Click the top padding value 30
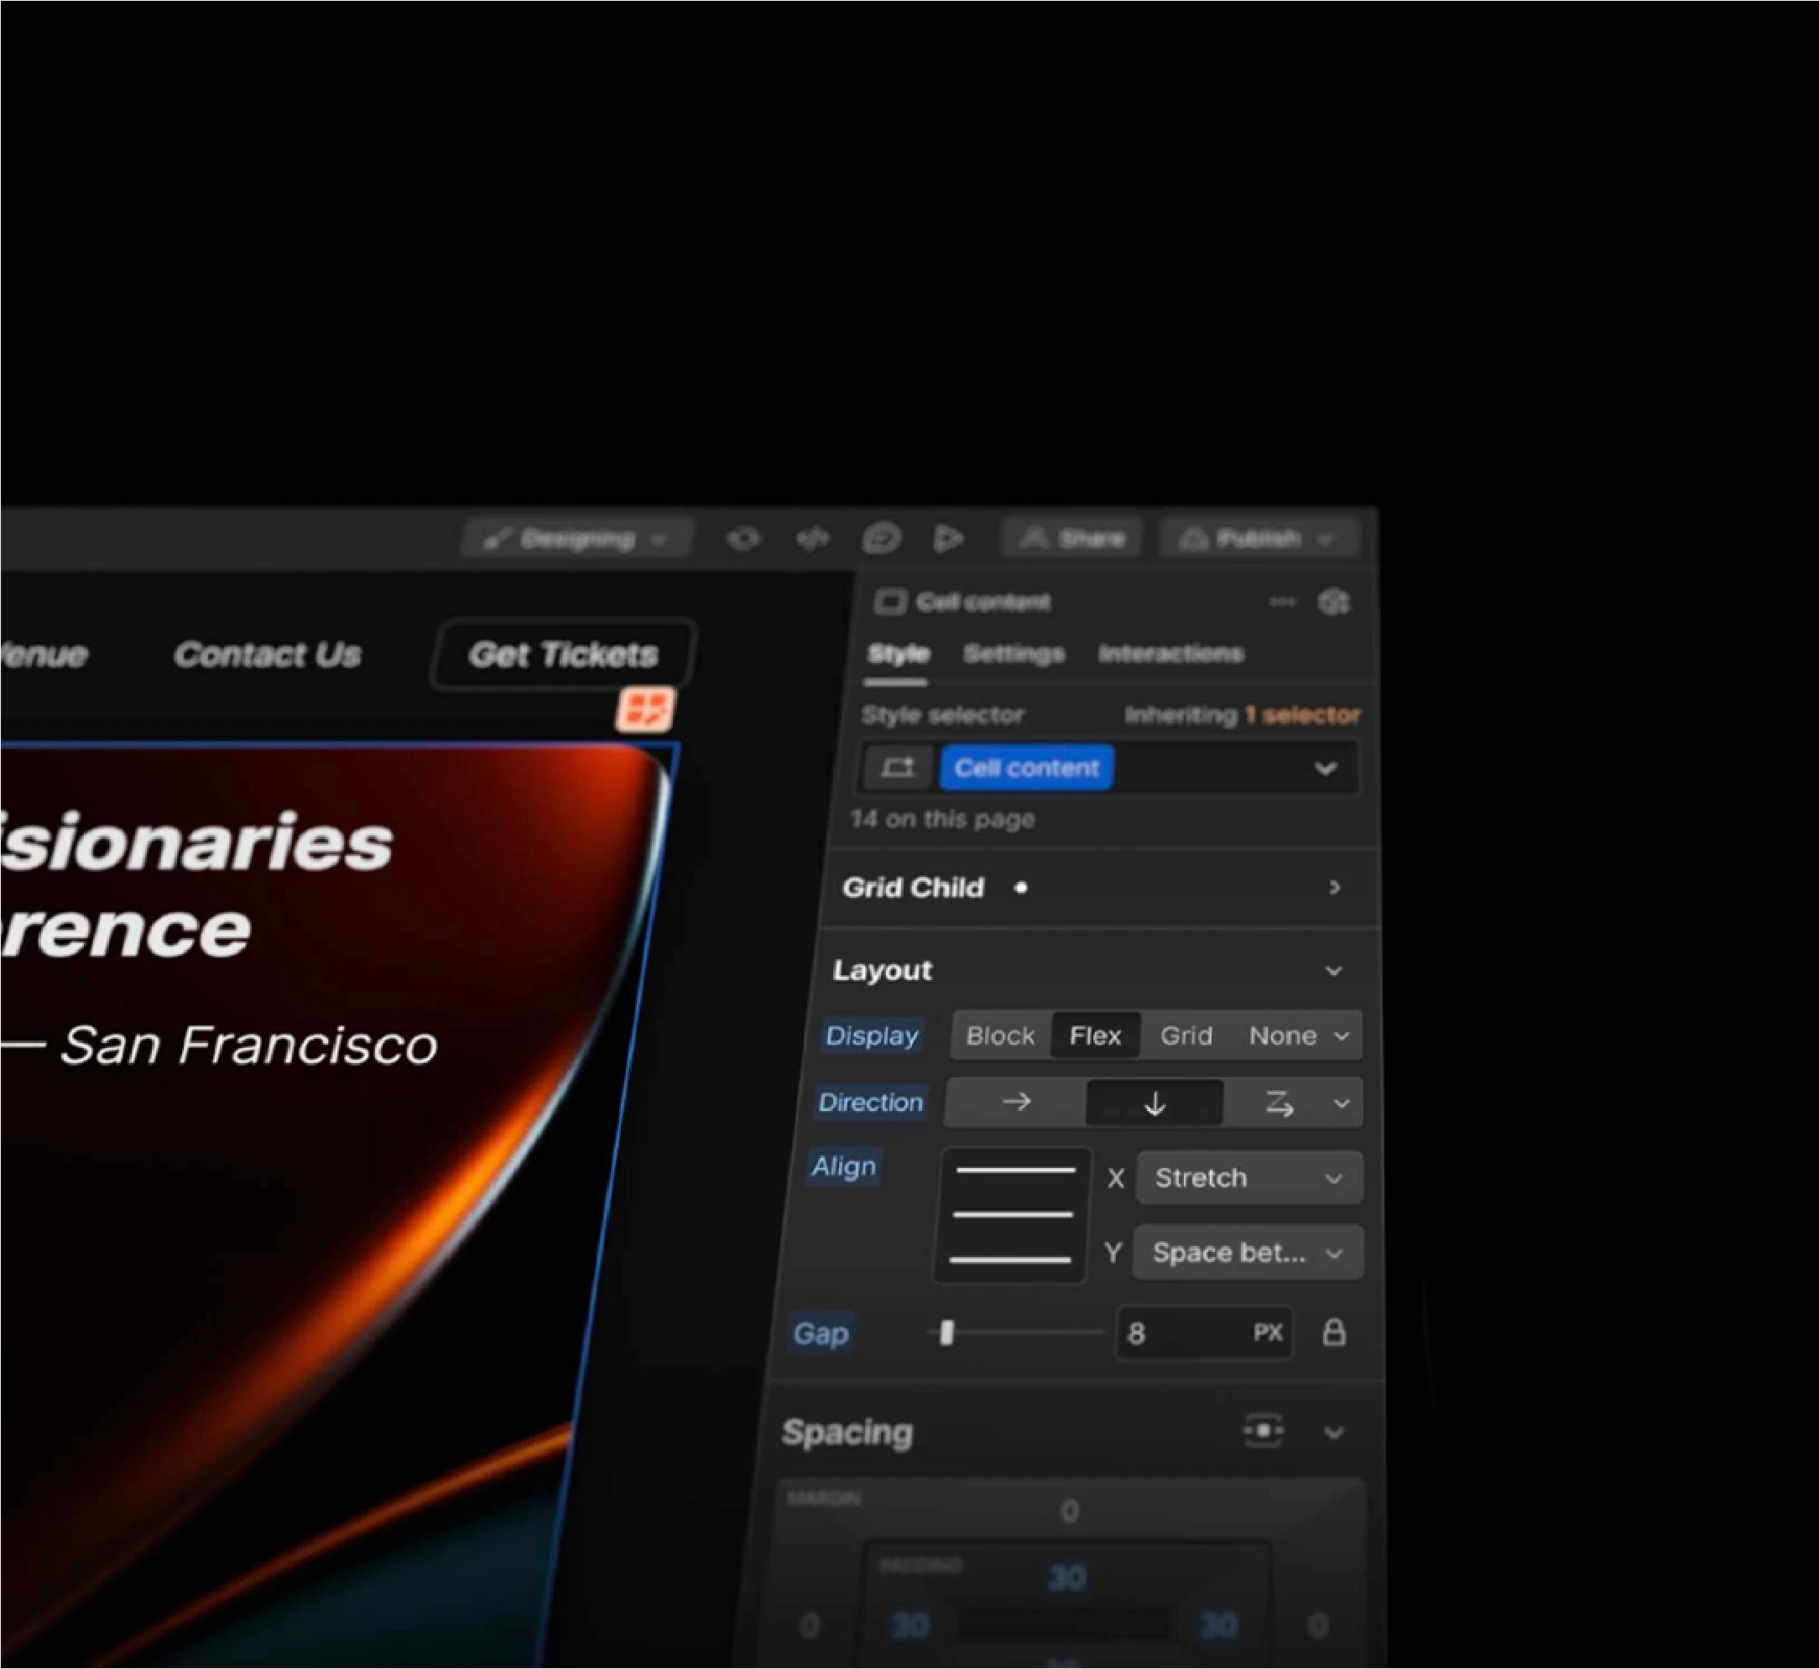The width and height of the screenshot is (1819, 1669). click(1067, 1578)
